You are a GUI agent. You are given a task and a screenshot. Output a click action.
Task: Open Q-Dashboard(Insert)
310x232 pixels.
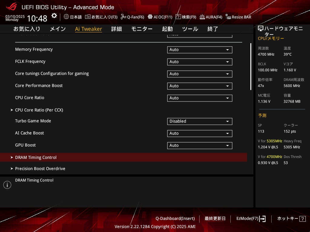point(175,218)
